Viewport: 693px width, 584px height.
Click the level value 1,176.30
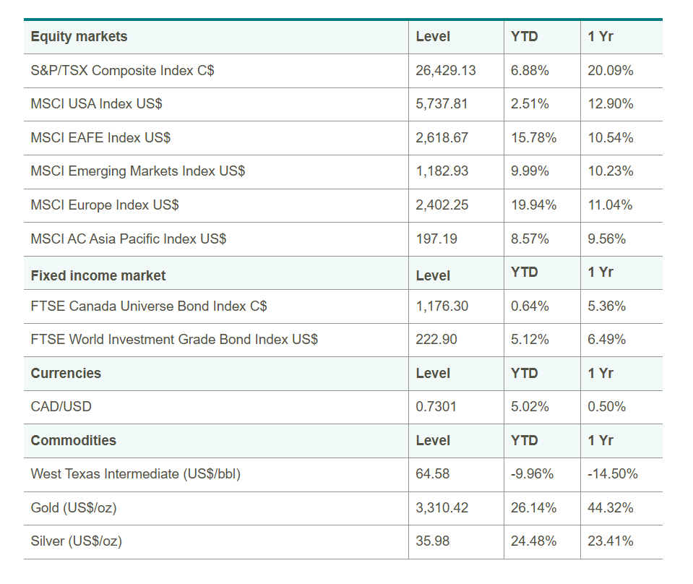[x=442, y=306]
